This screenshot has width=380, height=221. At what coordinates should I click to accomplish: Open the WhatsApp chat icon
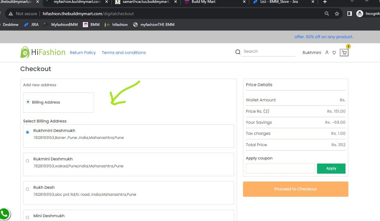tap(4, 214)
